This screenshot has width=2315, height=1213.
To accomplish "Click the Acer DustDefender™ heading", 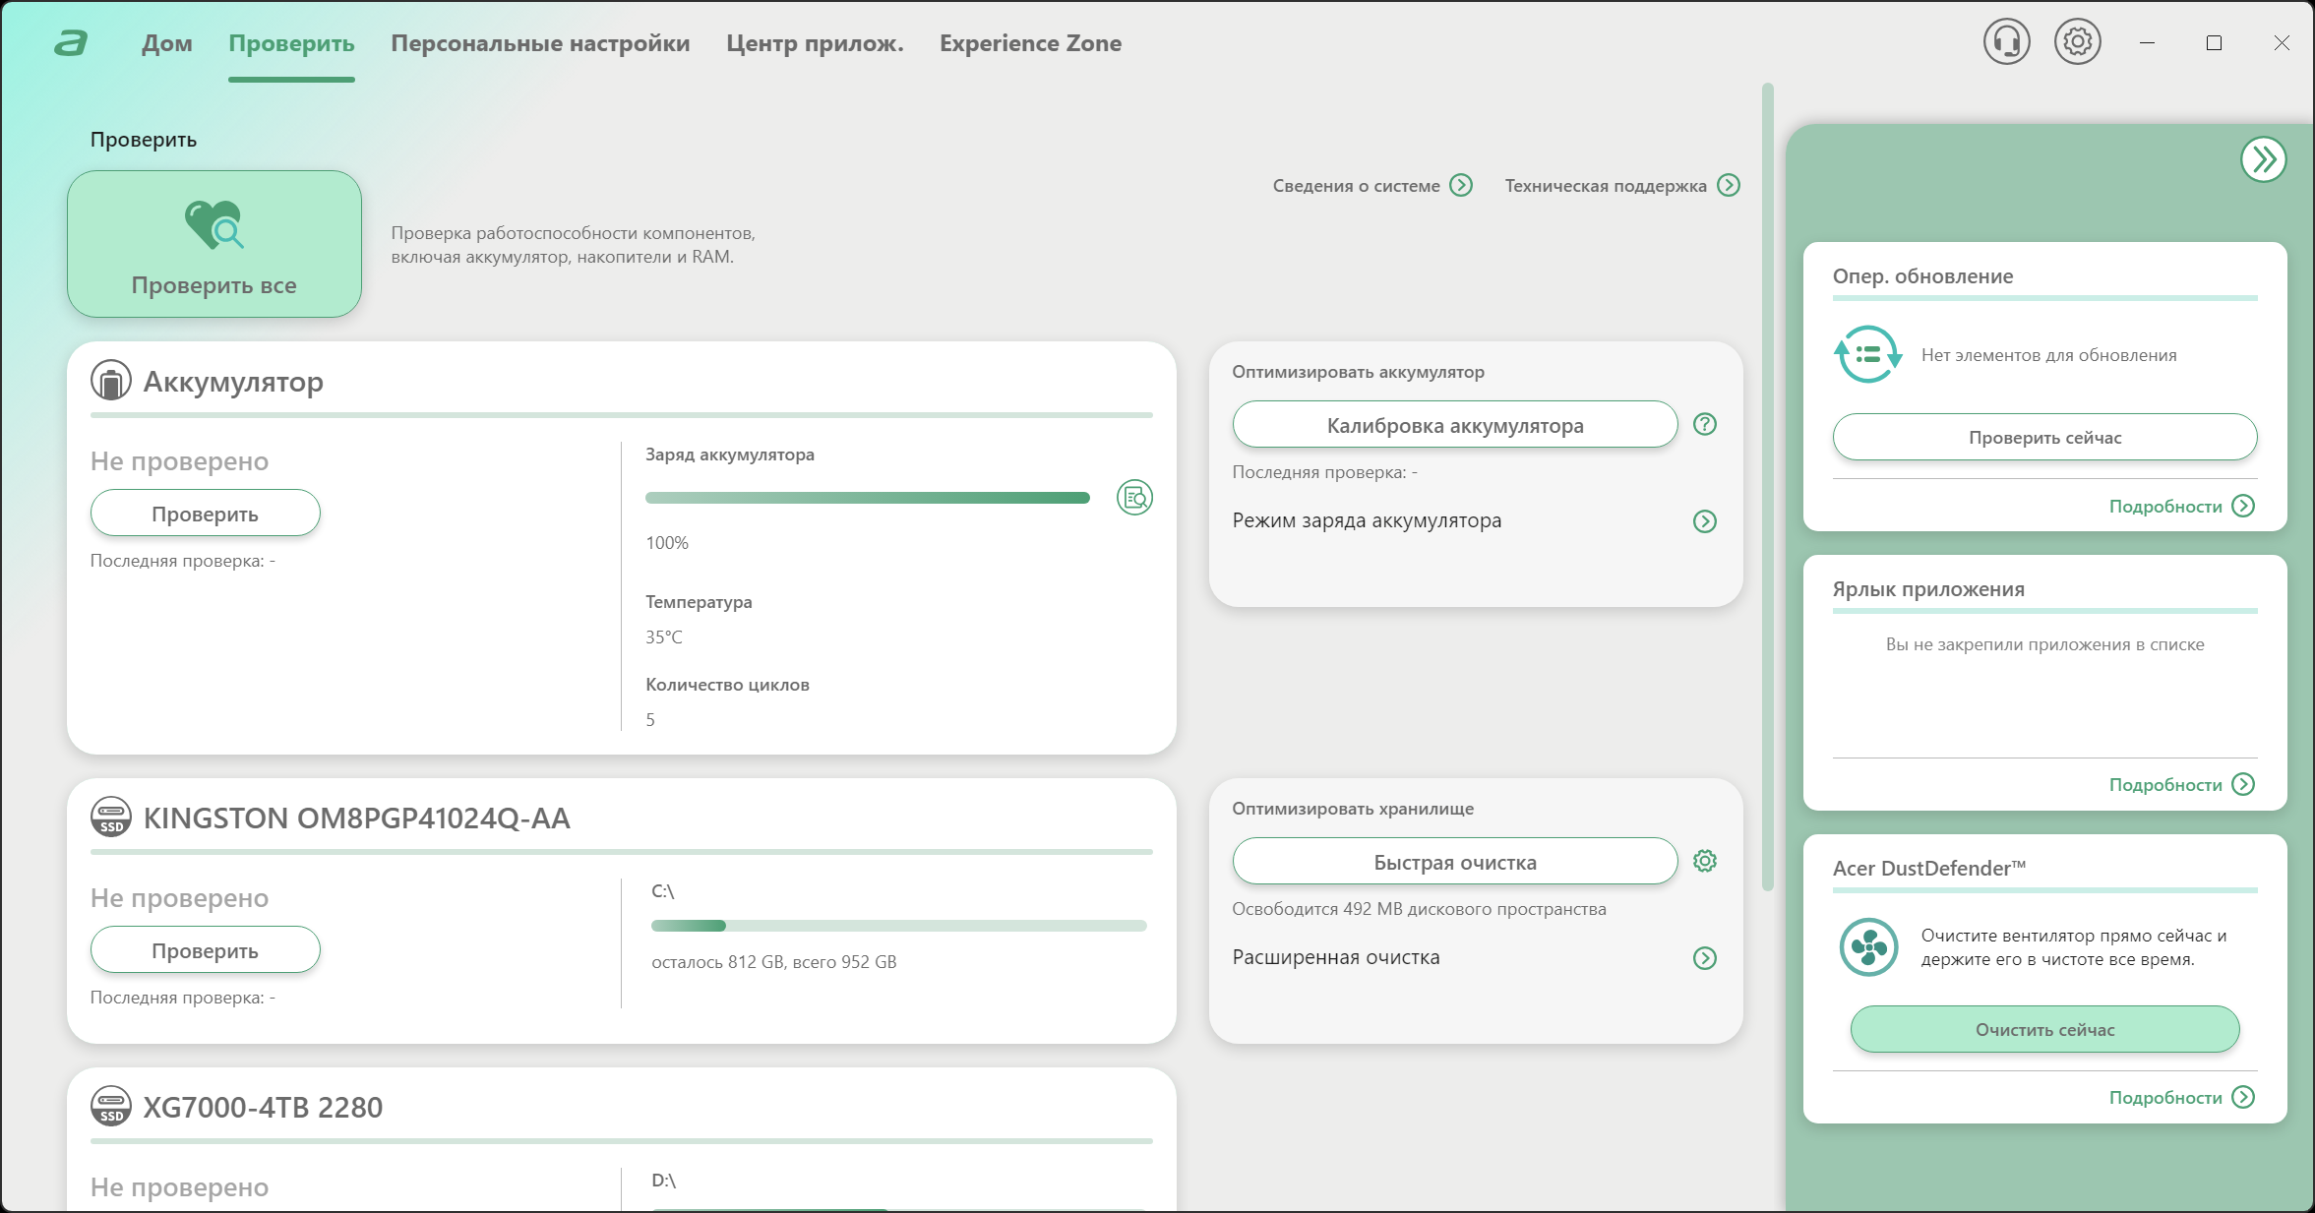I will pyautogui.click(x=1929, y=868).
